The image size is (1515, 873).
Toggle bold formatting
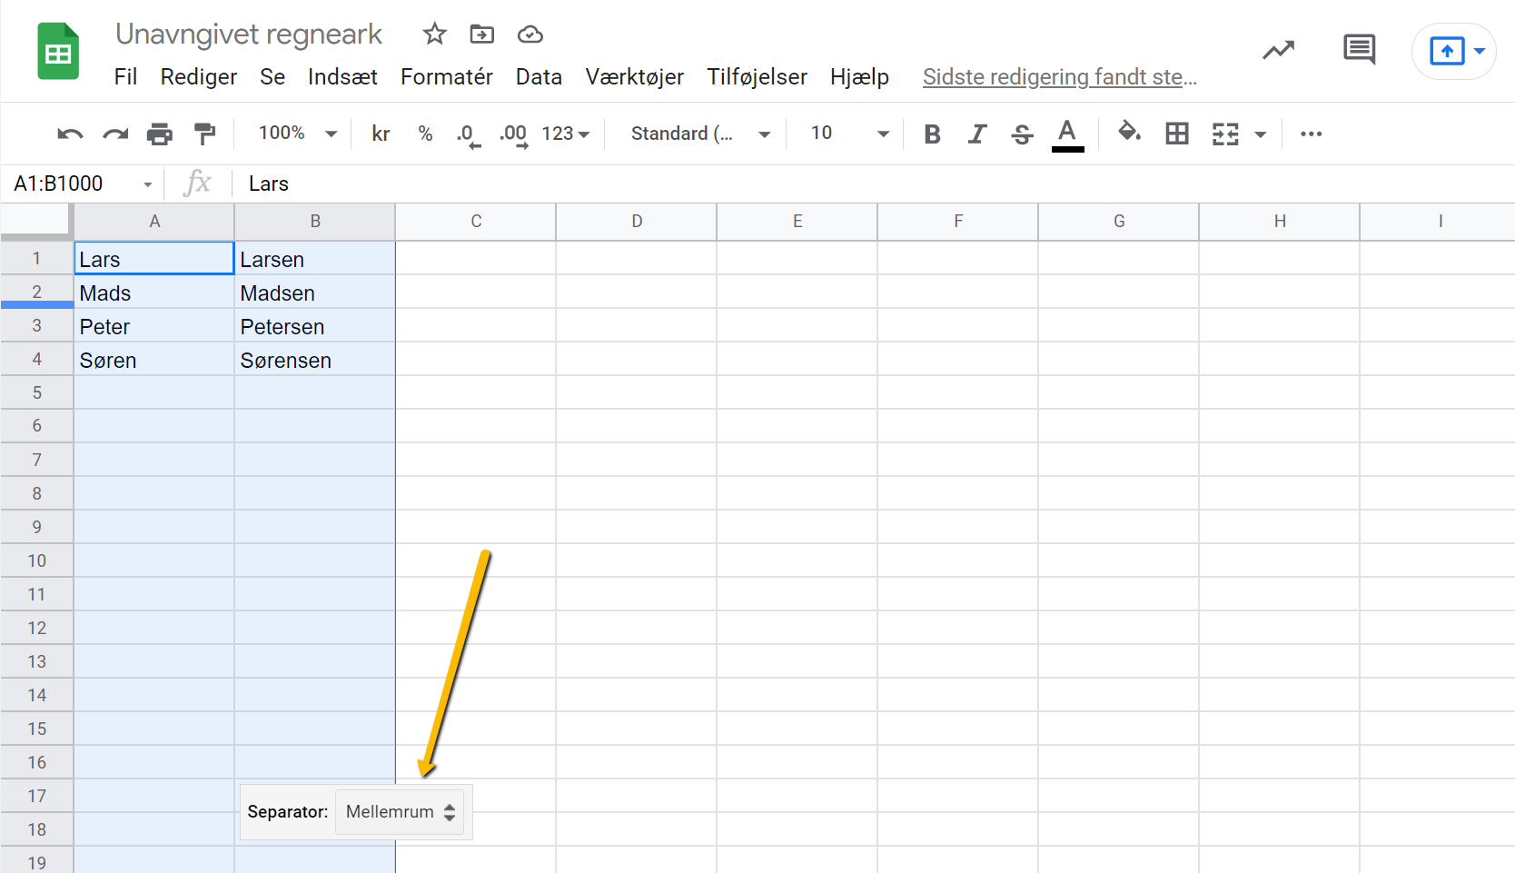[x=932, y=133]
